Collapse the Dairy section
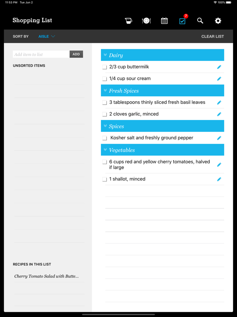 pos(105,55)
